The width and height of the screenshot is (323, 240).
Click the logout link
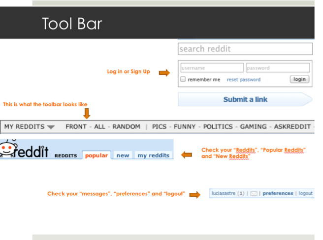pos(305,193)
